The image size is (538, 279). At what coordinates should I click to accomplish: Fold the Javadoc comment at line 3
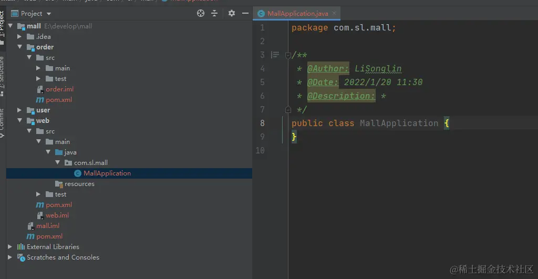pos(288,55)
